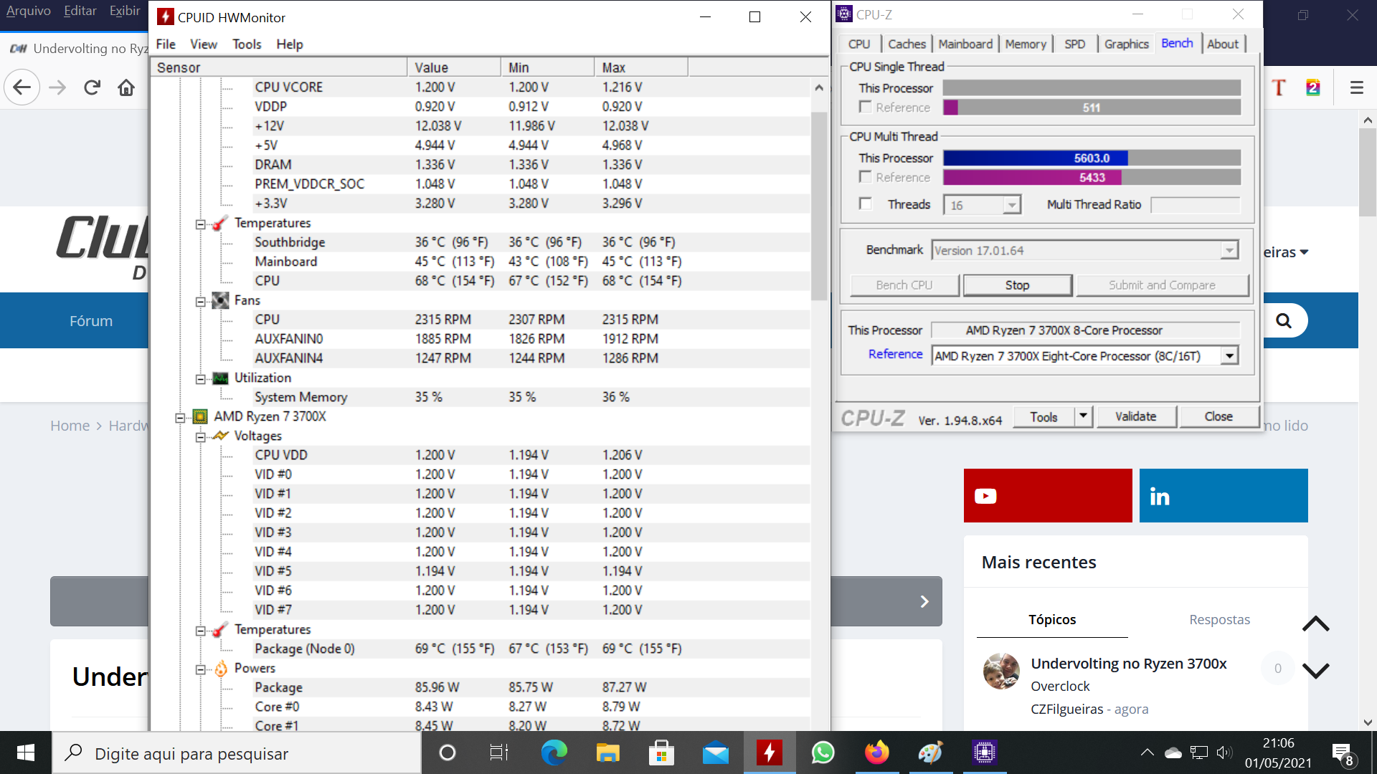This screenshot has width=1377, height=774.
Task: Open Windows Start menu
Action: [x=26, y=752]
